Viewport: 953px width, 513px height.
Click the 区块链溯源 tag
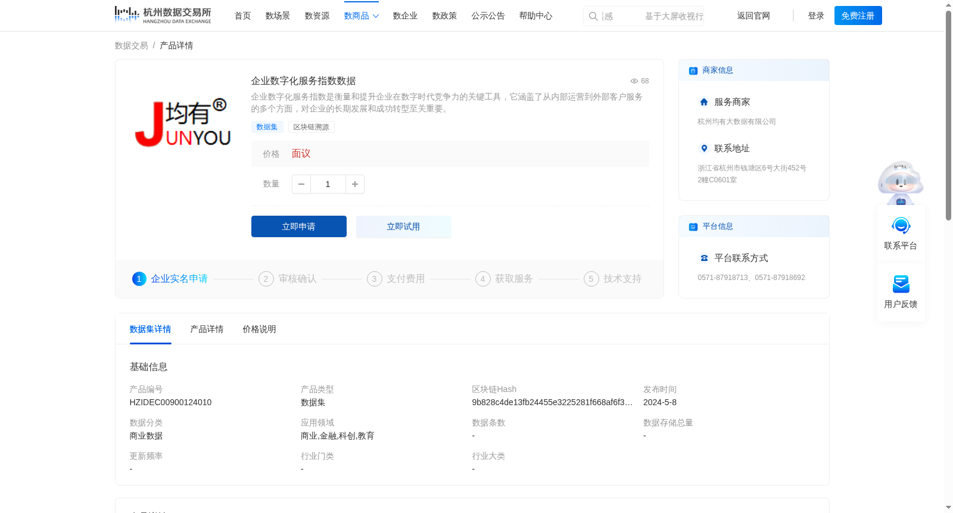pyautogui.click(x=312, y=127)
